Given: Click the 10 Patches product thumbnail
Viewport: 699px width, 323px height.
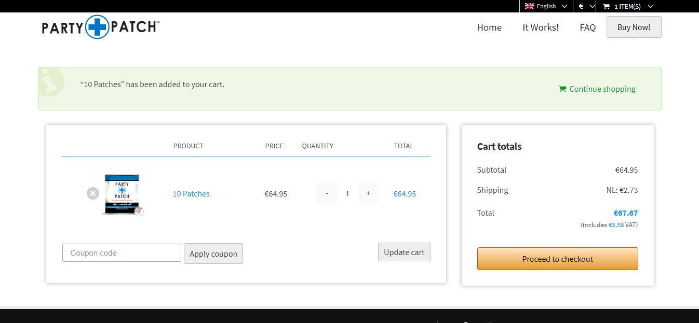Looking at the screenshot, I should [x=123, y=195].
